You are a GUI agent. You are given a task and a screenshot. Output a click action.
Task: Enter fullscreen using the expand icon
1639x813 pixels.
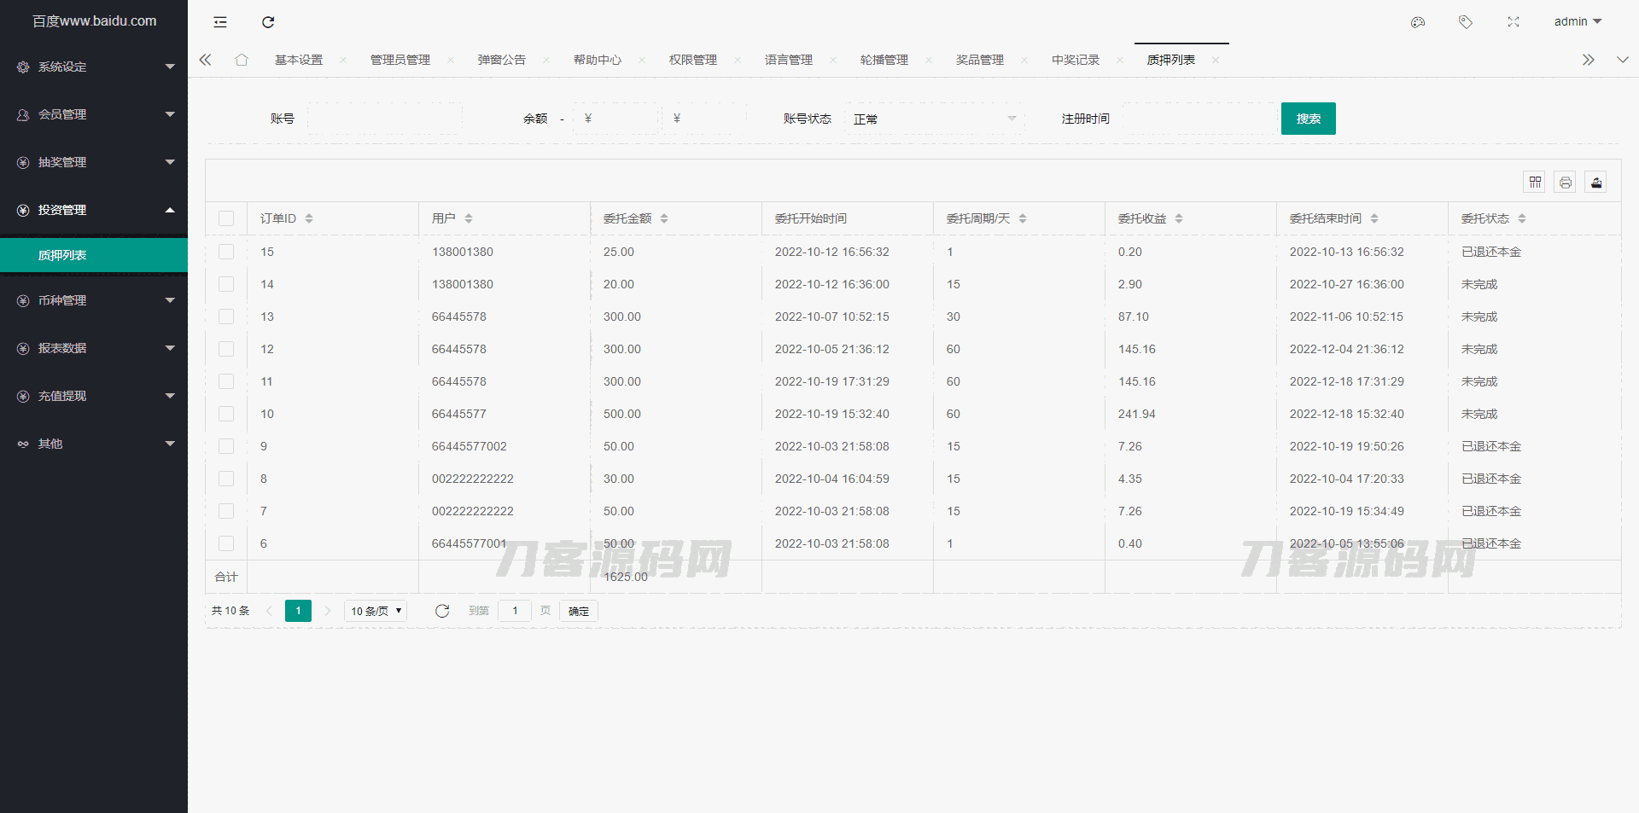coord(1514,22)
